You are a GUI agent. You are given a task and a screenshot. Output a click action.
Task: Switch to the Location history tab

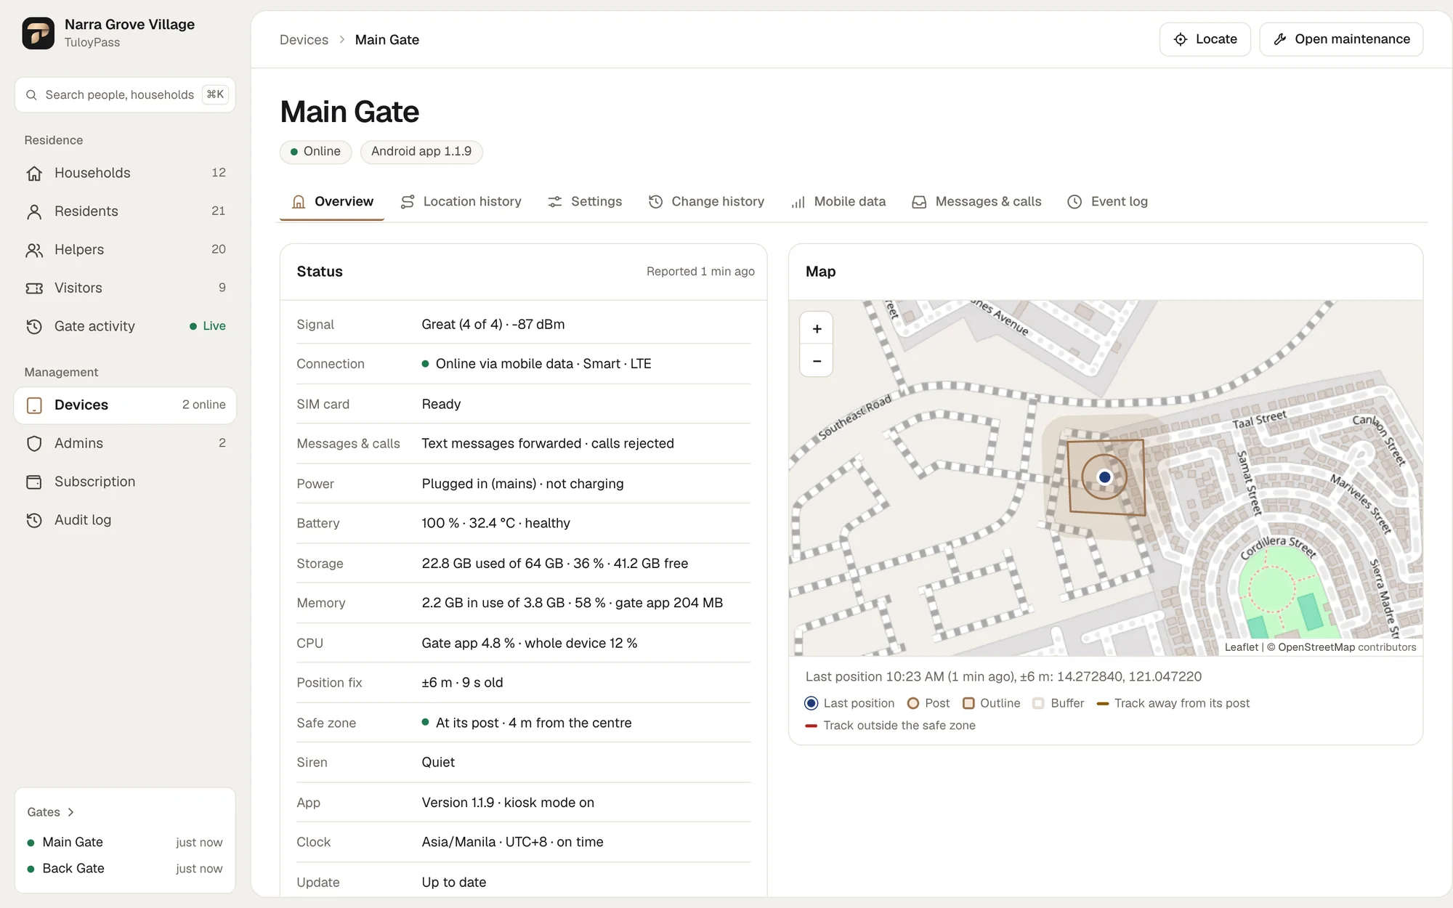pos(461,202)
